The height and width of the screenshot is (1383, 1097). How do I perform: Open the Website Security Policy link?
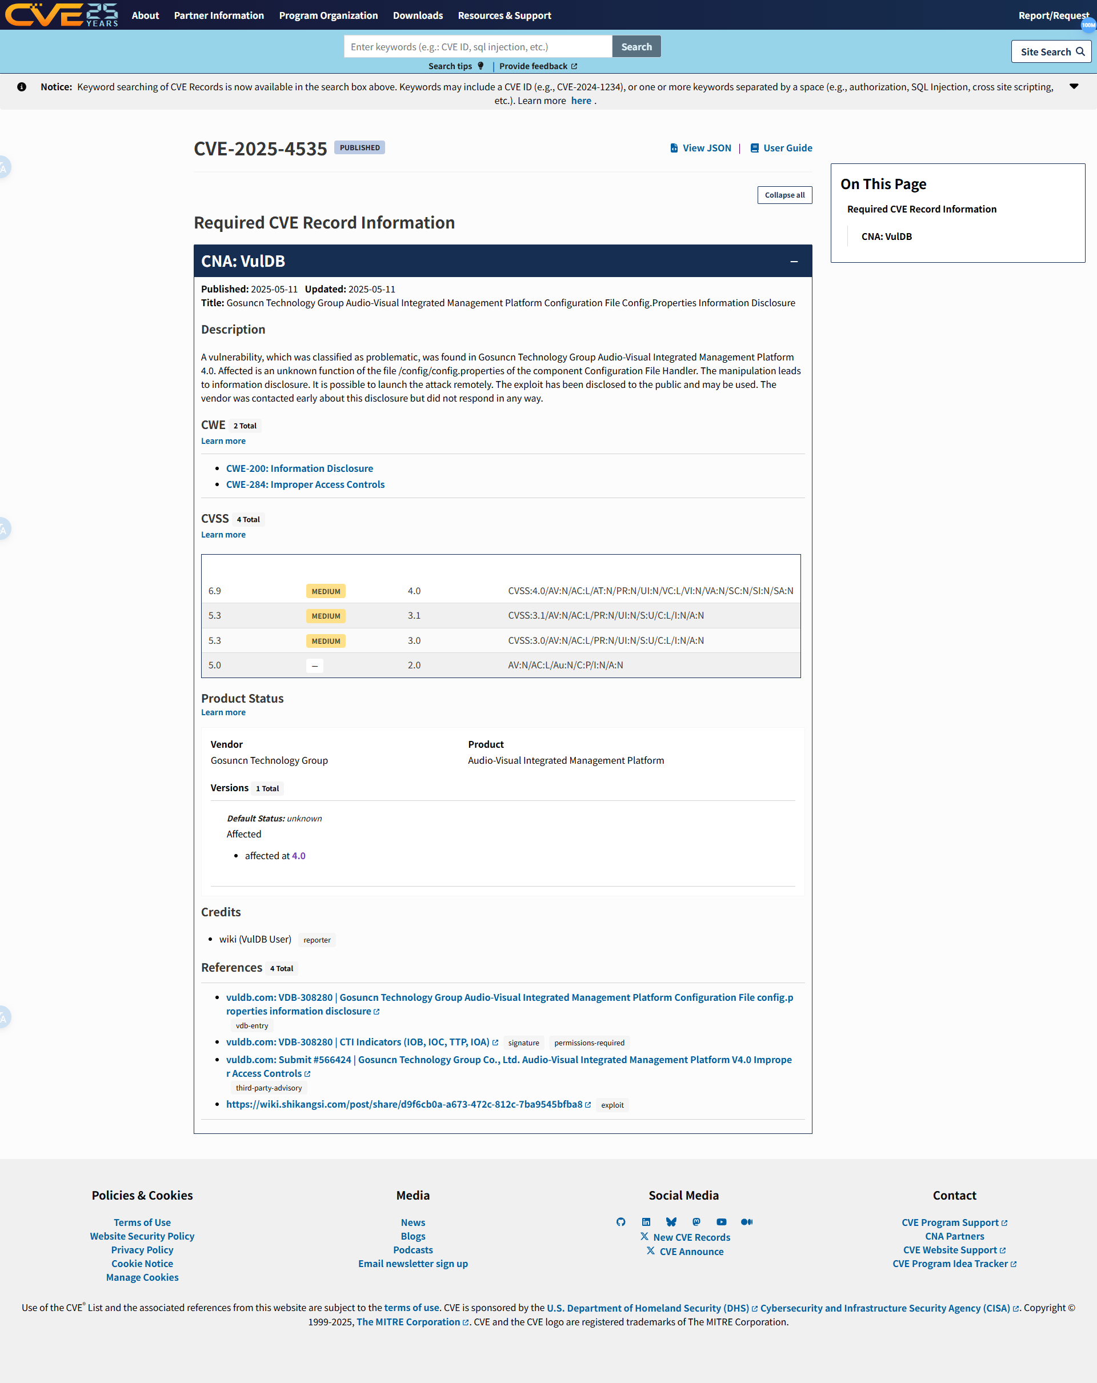tap(142, 1236)
